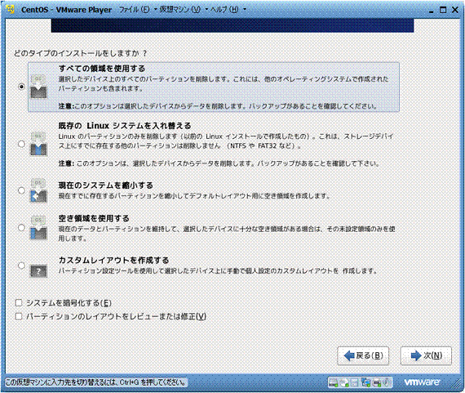Select the '空き領域を使用する' radio button
This screenshot has height=393, width=465.
pos(21,227)
